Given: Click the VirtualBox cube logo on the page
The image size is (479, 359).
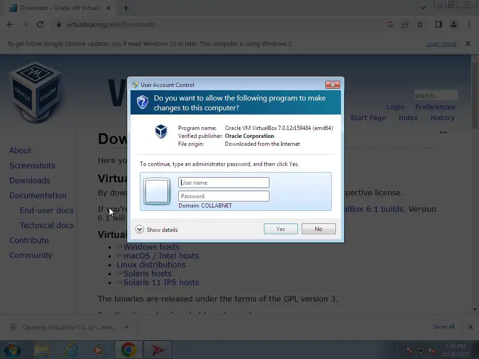Looking at the screenshot, I should click(x=35, y=92).
